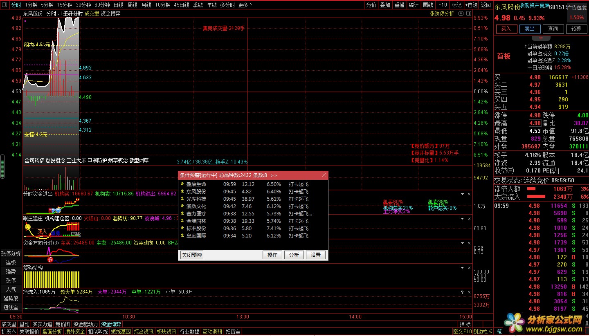The width and height of the screenshot is (589, 336).
Task: Expand the 条件预警 title's >> arrows
Action: click(x=274, y=175)
